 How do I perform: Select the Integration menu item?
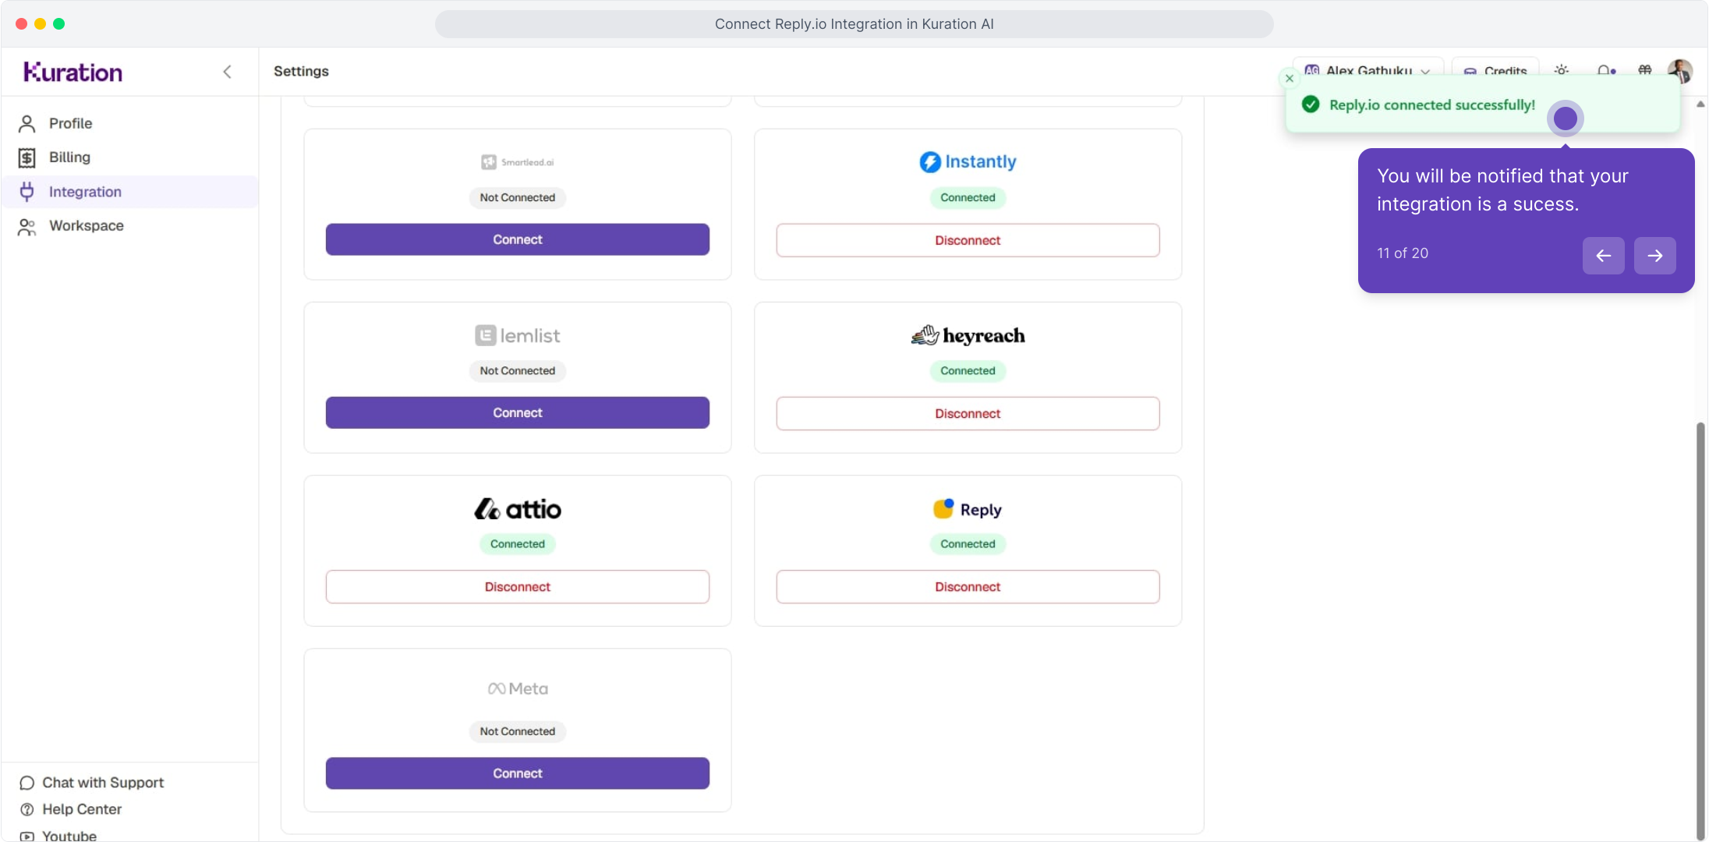(x=130, y=192)
